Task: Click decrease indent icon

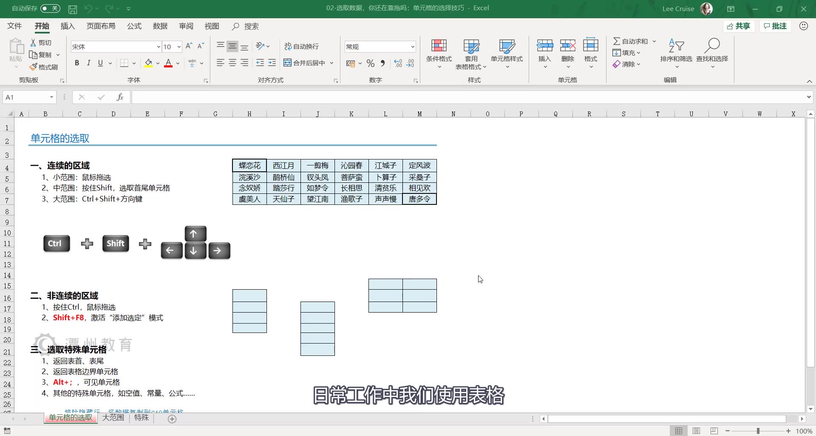Action: click(260, 63)
